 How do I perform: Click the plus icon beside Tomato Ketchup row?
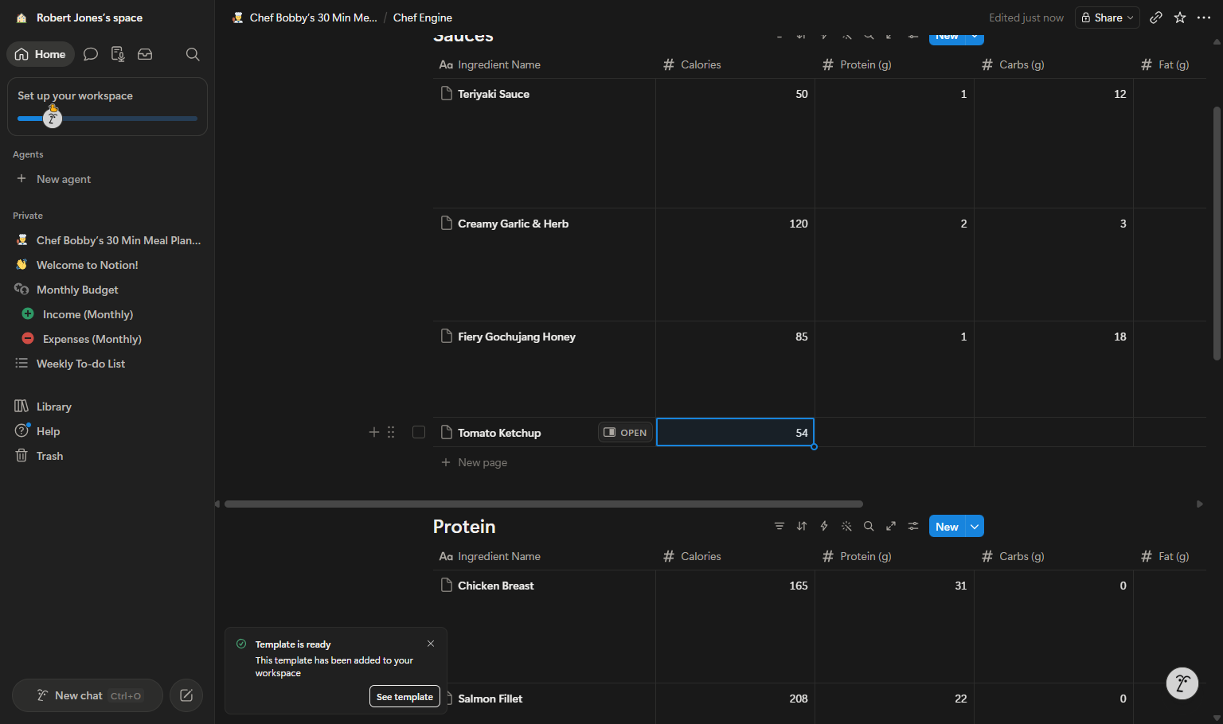tap(374, 432)
